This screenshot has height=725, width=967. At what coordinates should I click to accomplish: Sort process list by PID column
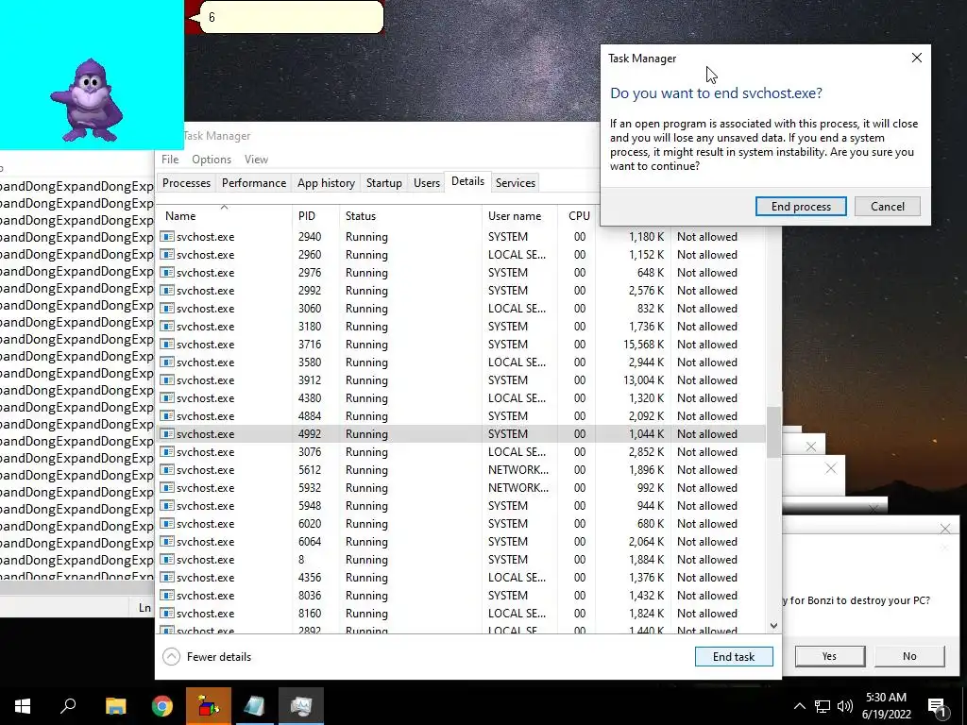pyautogui.click(x=315, y=216)
